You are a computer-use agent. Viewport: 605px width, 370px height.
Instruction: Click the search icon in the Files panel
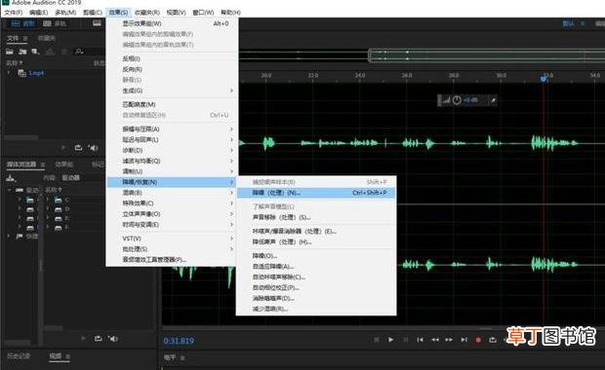(79, 52)
